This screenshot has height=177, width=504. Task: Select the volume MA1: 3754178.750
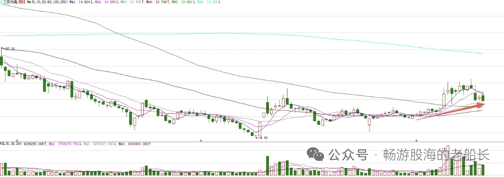64,144
